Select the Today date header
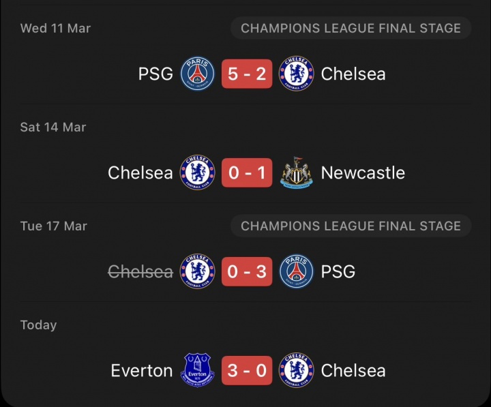This screenshot has width=491, height=407. (x=38, y=325)
